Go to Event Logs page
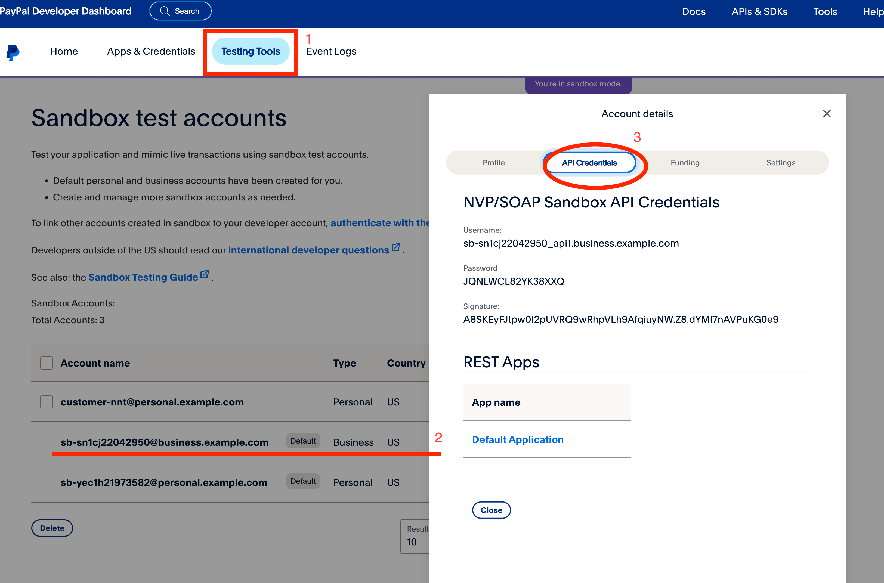This screenshot has width=884, height=583. click(x=331, y=51)
